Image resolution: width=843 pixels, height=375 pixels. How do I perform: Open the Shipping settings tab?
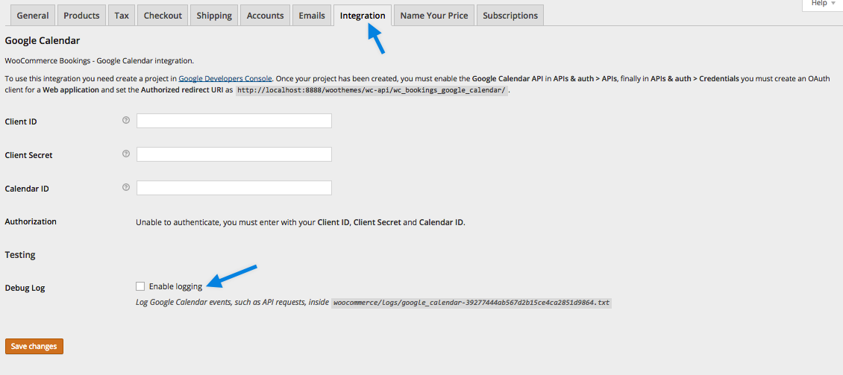point(214,16)
